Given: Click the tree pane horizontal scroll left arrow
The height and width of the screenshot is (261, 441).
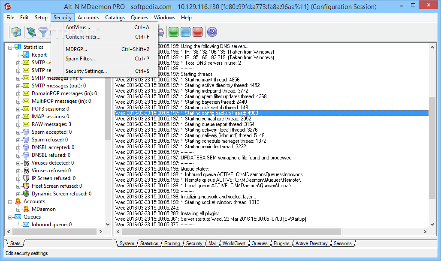Looking at the screenshot, I should click(x=9, y=231).
